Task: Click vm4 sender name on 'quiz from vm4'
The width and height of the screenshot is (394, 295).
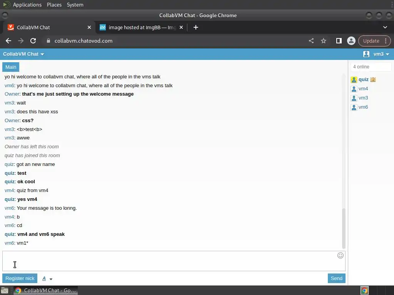Action: (9, 191)
